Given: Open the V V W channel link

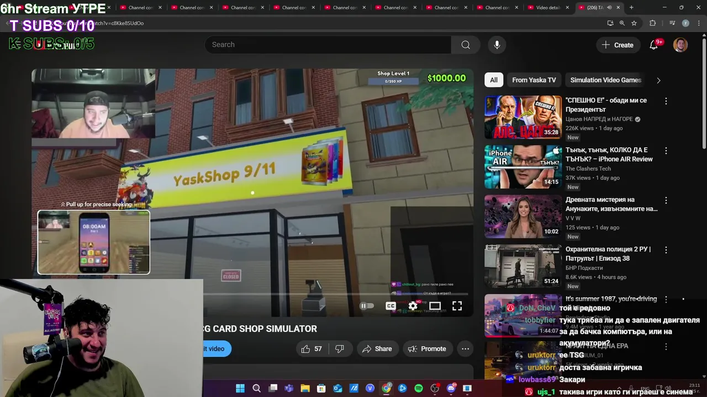Looking at the screenshot, I should pyautogui.click(x=573, y=218).
